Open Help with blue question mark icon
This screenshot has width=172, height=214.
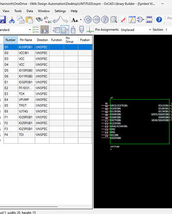tap(159, 20)
